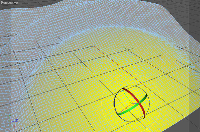This screenshot has width=200, height=132.
Task: Select the thin red axis line inside the gizmo
Action: [124, 109]
